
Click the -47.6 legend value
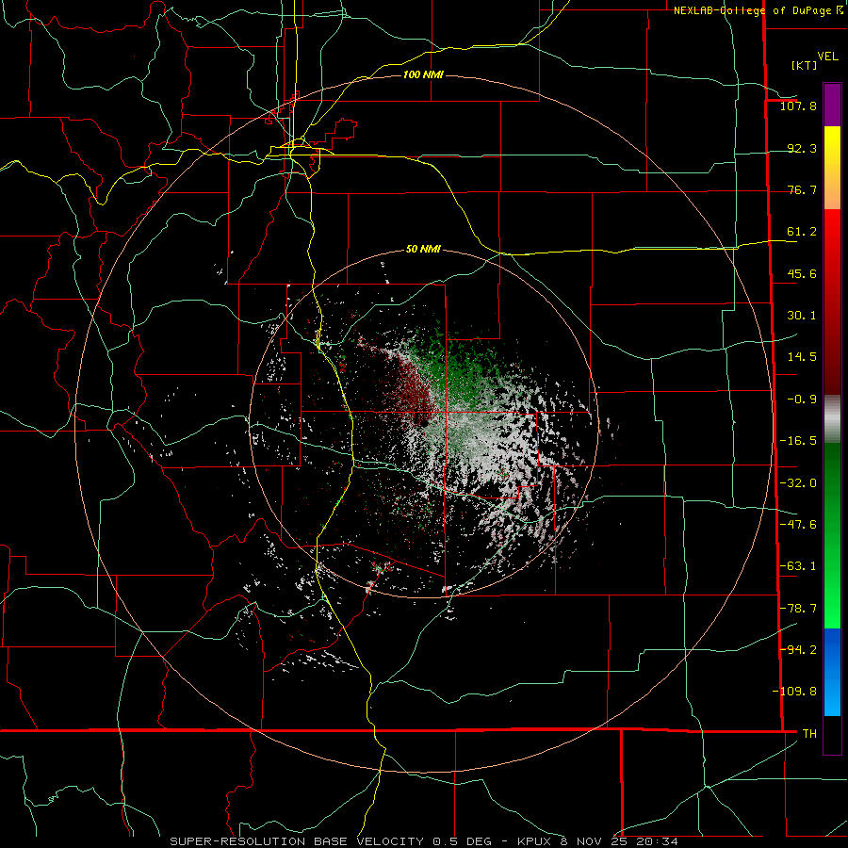[x=798, y=525]
